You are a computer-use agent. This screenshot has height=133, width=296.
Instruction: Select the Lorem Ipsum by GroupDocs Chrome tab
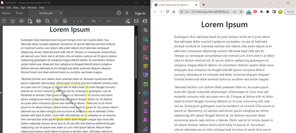coord(176,5)
